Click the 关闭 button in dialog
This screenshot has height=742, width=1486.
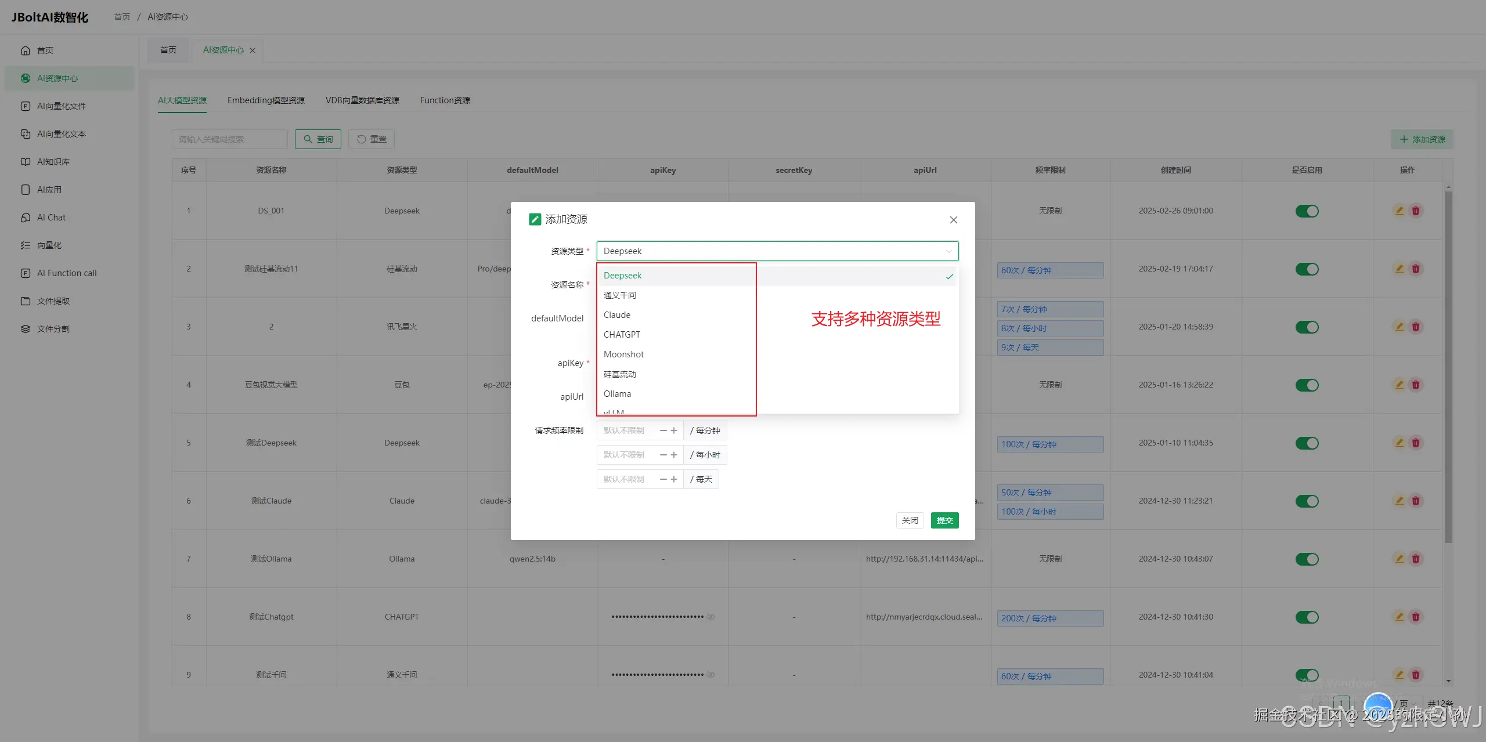coord(910,520)
